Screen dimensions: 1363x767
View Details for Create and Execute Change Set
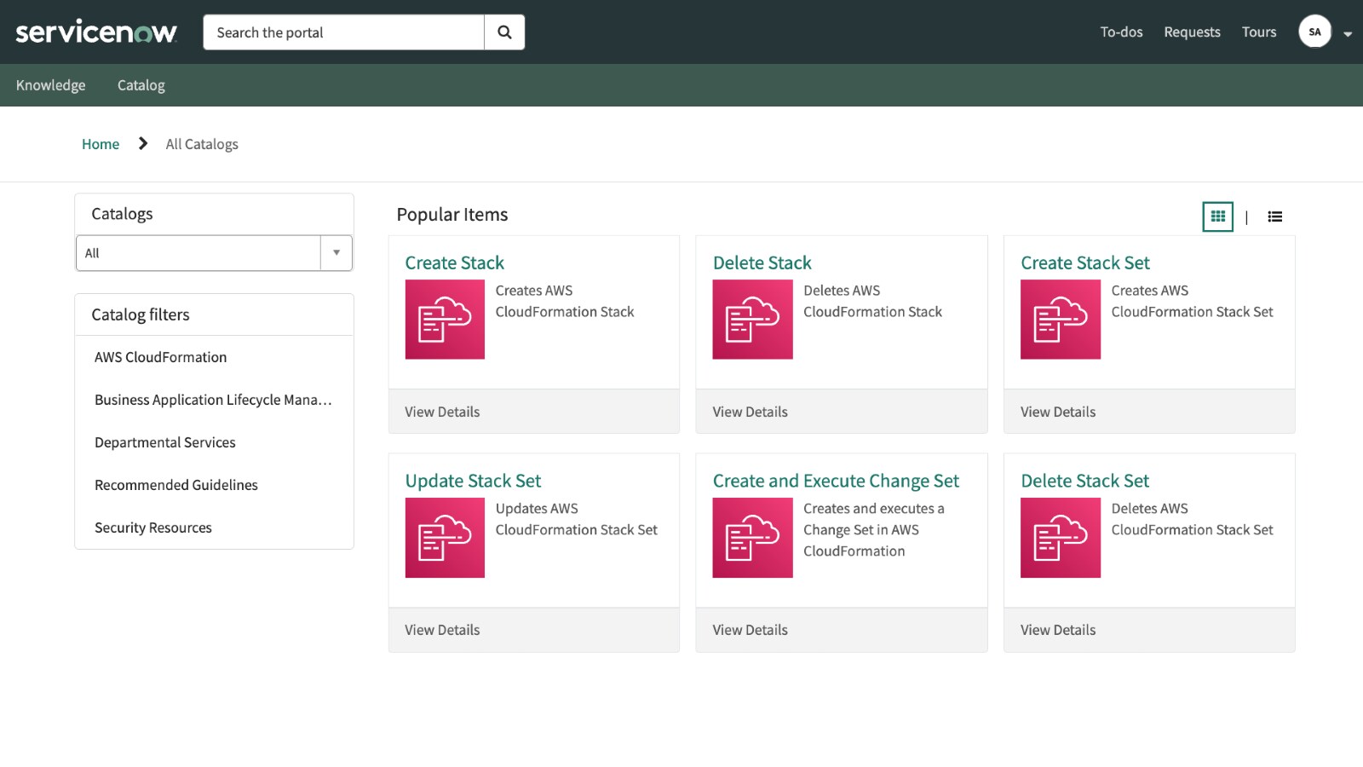(751, 630)
